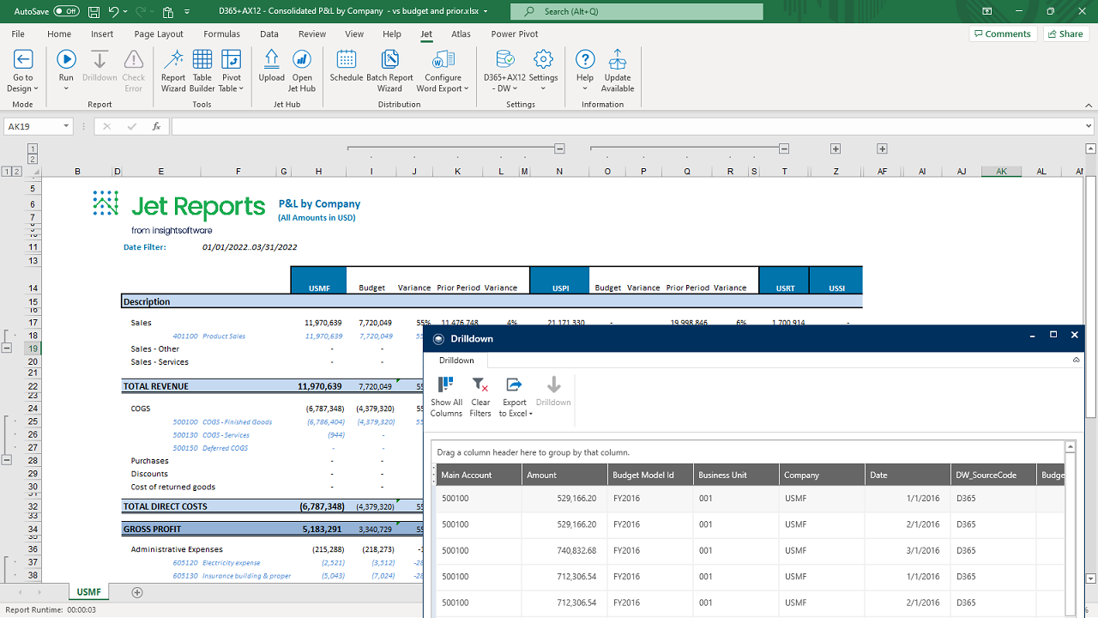Expand the column group above column Z

point(836,148)
